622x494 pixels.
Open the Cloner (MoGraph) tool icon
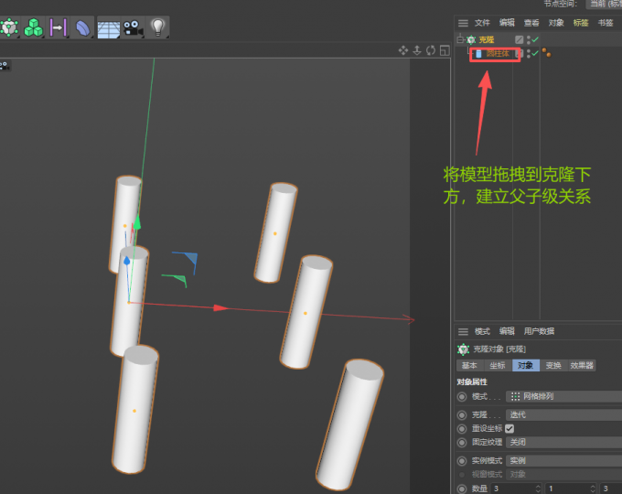coord(9,27)
